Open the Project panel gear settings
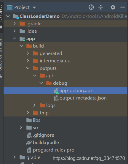The height and width of the screenshot is (164, 128). 113,7
